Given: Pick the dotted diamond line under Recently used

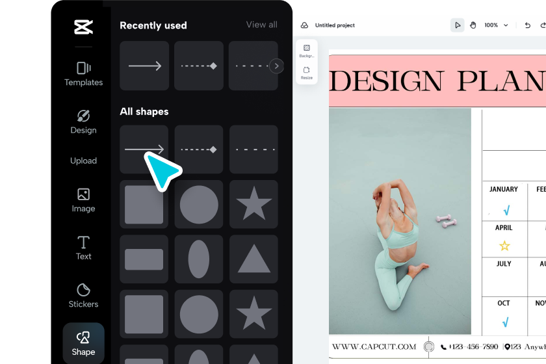Looking at the screenshot, I should (199, 66).
